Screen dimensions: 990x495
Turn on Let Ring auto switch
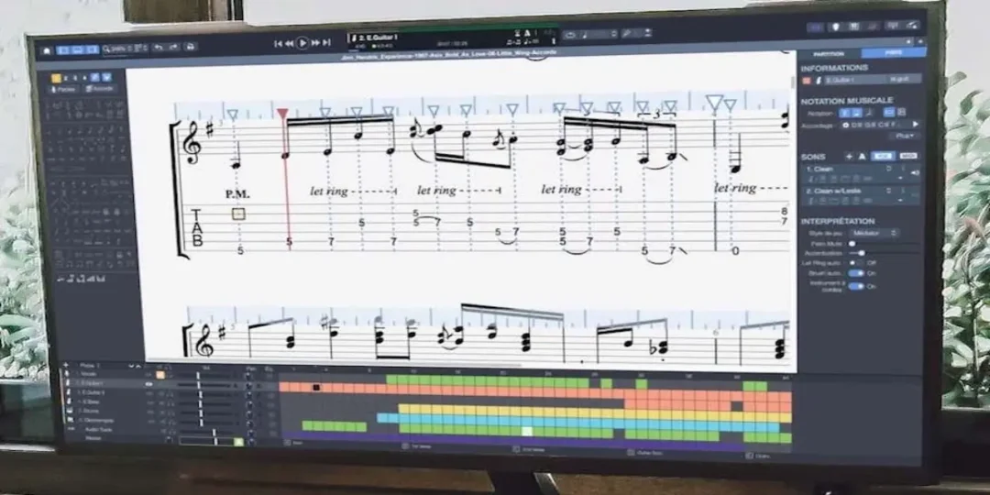(855, 263)
